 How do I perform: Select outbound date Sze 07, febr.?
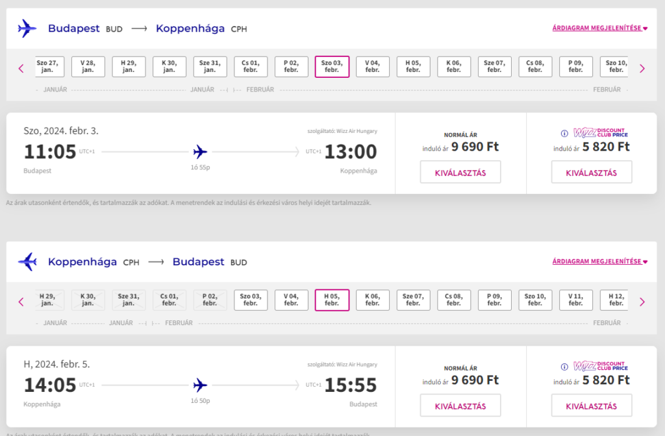point(494,67)
